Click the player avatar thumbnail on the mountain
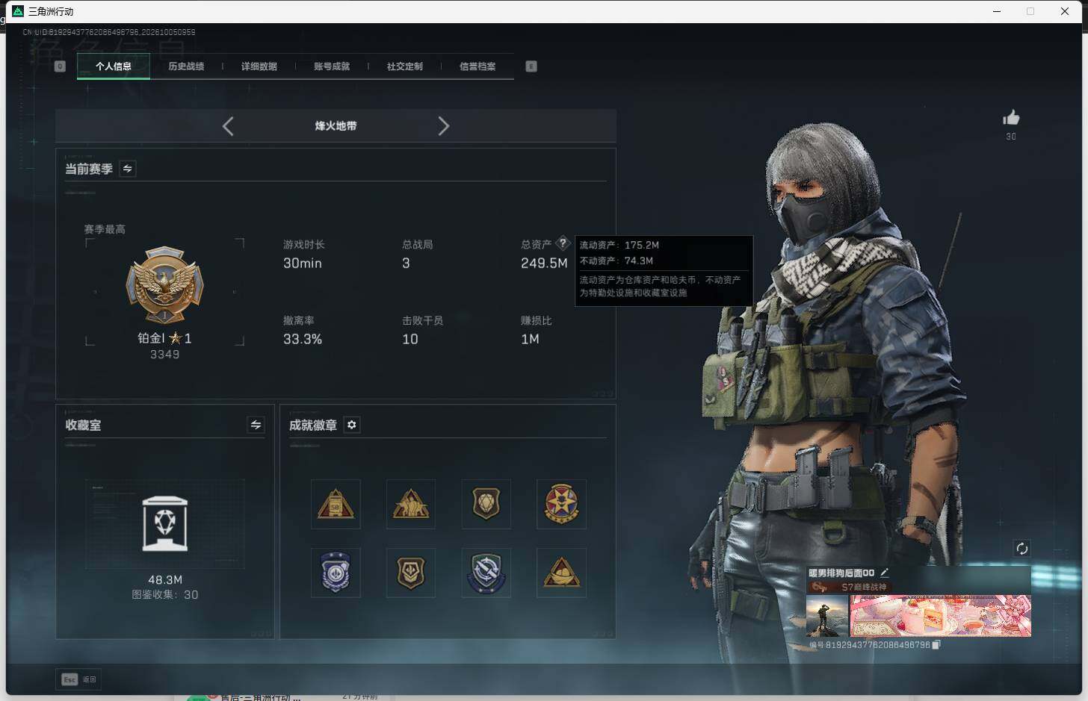Viewport: 1088px width, 701px height. coord(827,616)
